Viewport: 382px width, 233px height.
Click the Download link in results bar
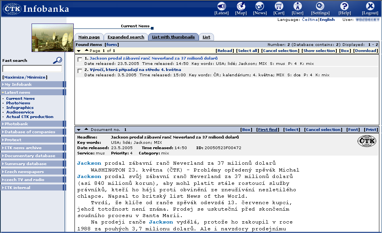pos(366,50)
